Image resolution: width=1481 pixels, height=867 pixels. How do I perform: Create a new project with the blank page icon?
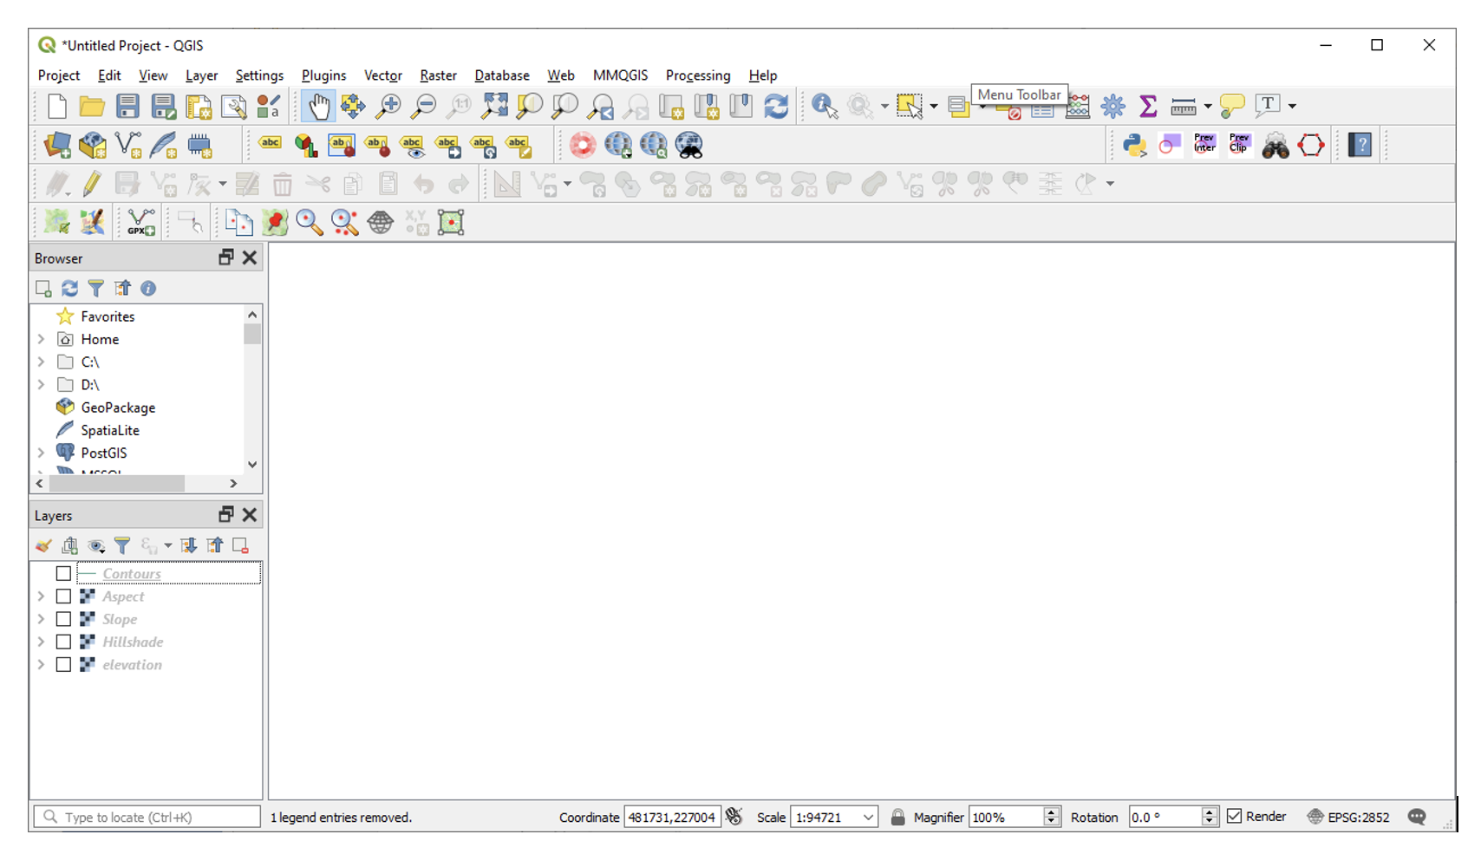[x=57, y=107]
